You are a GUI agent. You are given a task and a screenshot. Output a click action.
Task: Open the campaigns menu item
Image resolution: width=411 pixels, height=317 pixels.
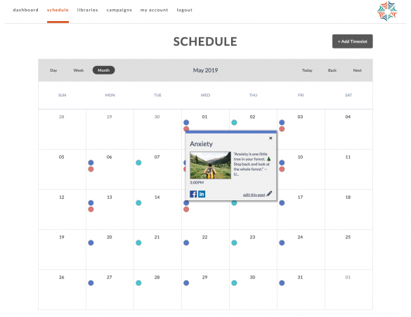(119, 10)
